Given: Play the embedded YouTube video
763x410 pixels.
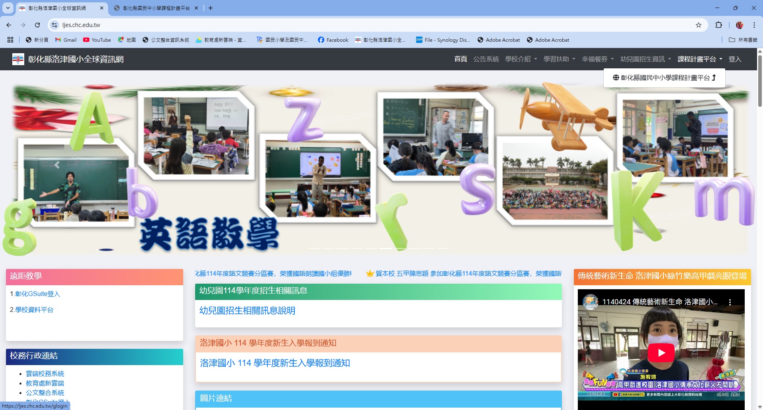Looking at the screenshot, I should (x=661, y=352).
